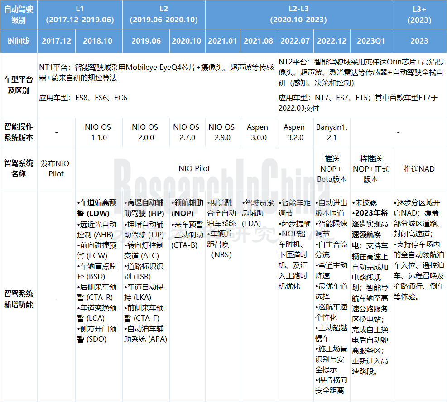Click the '2021.08' timeline cell
Screen dimensions: 447x402
(x=259, y=41)
